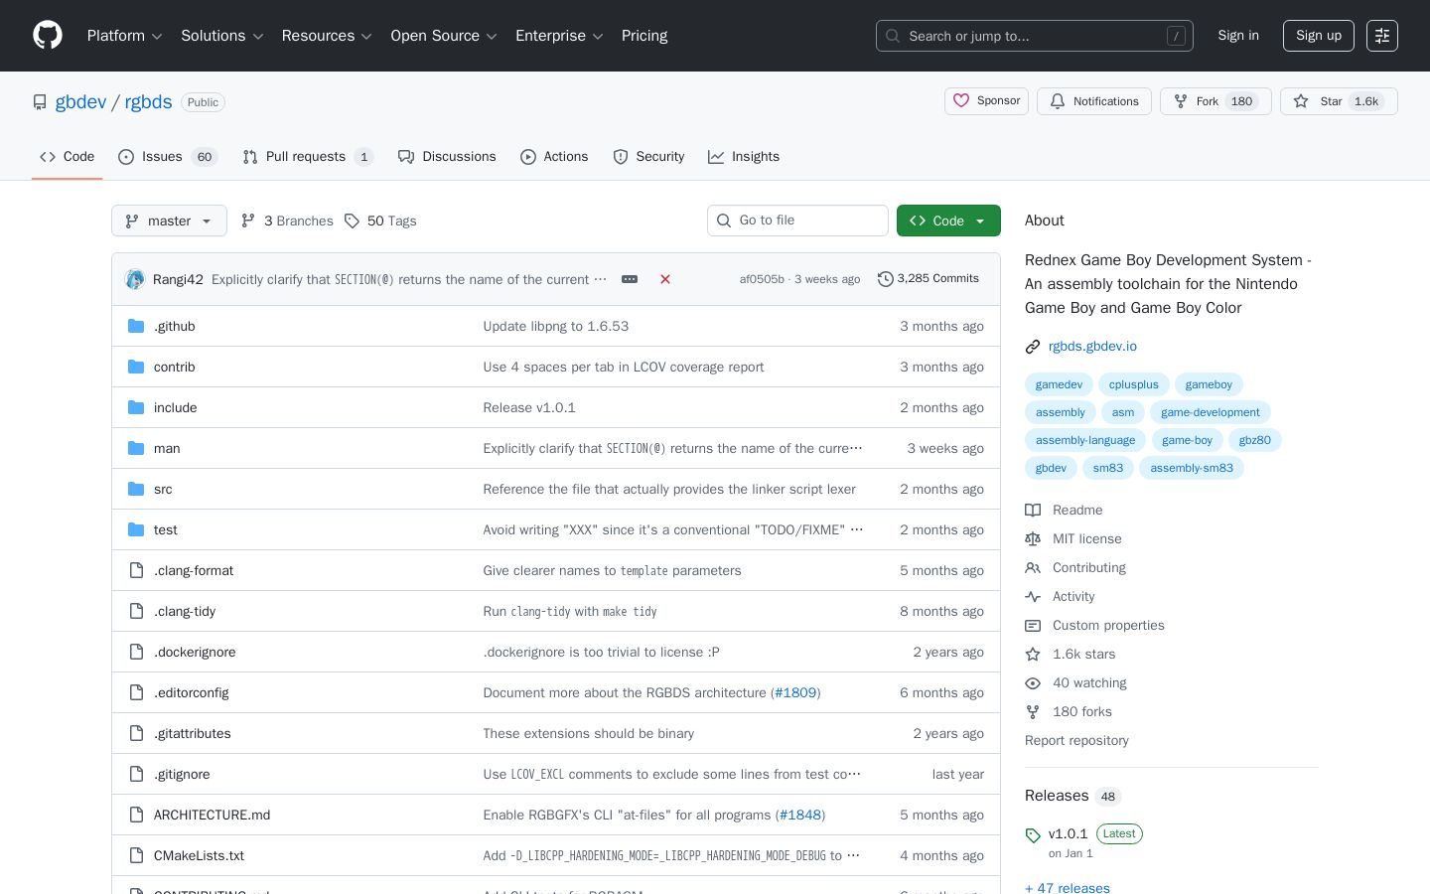Expand the green Code dropdown button

click(x=948, y=221)
